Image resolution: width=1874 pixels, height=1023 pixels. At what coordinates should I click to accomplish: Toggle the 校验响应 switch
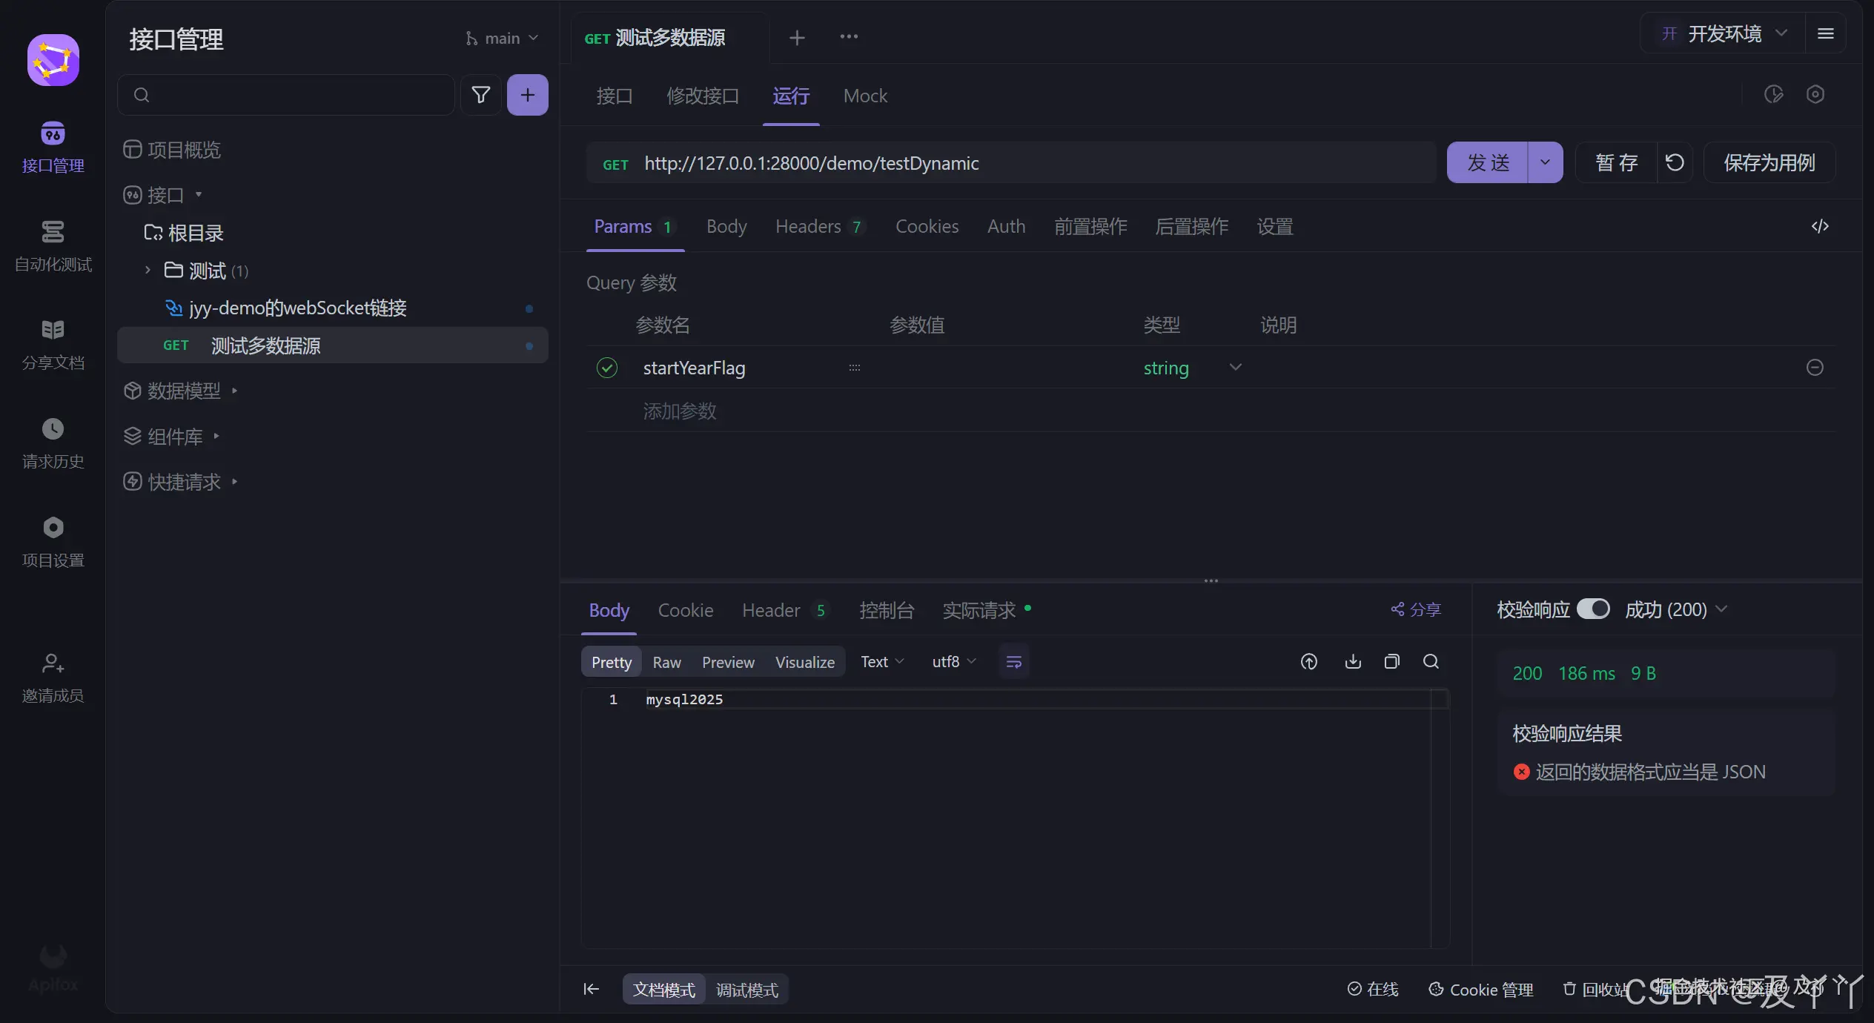(1593, 609)
